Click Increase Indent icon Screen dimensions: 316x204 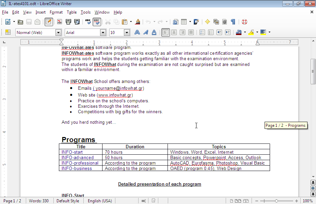click(228, 32)
